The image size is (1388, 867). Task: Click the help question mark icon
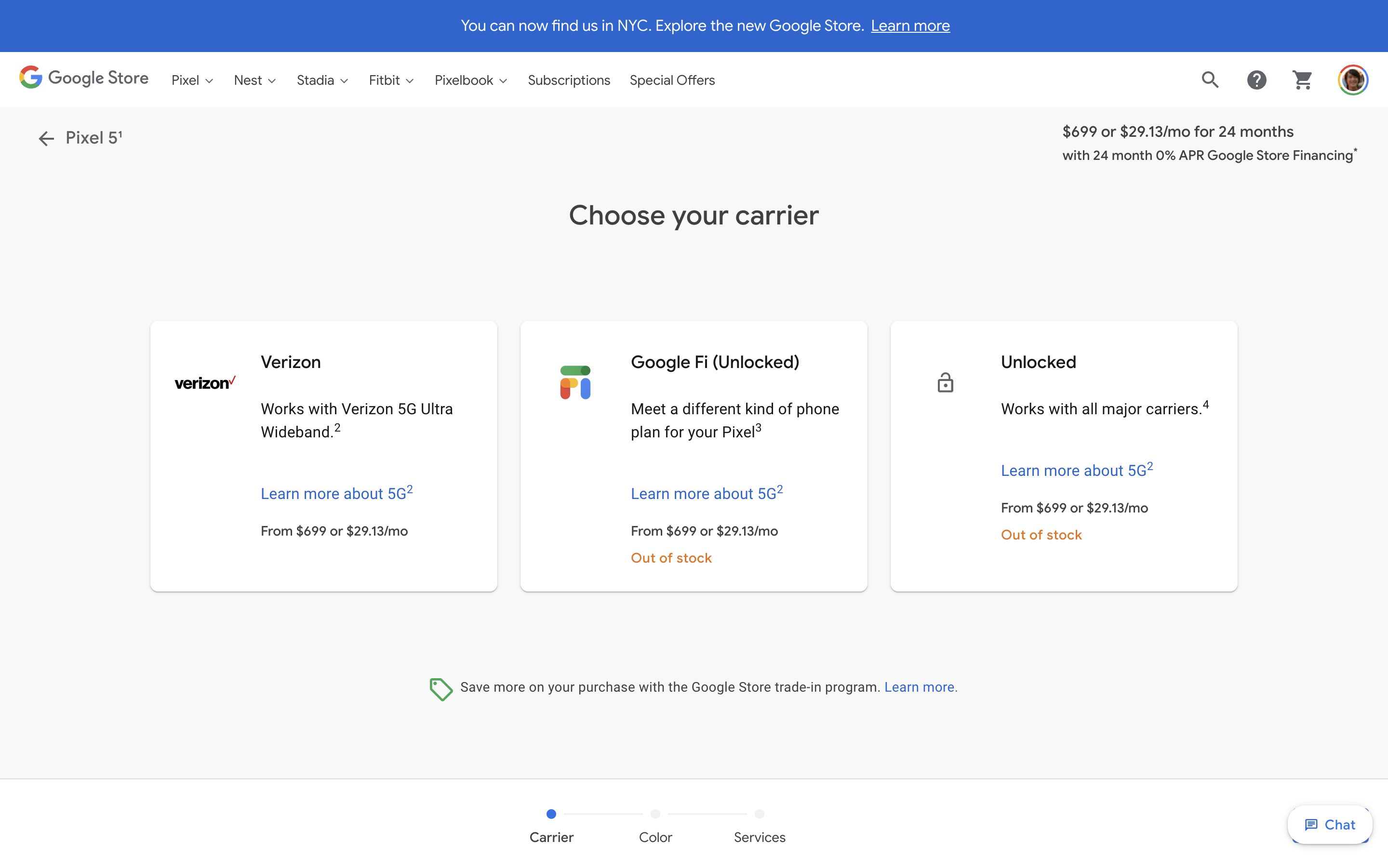(1256, 79)
